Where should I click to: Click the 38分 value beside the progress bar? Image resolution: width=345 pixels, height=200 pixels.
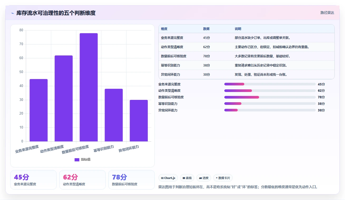point(321,104)
